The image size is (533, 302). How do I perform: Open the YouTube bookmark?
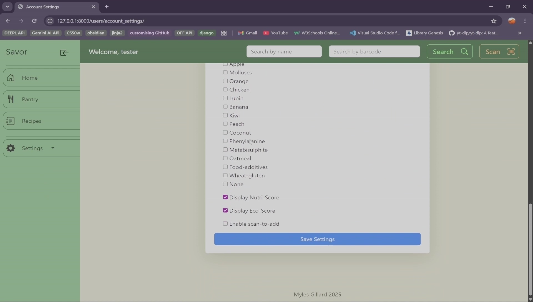pos(279,33)
